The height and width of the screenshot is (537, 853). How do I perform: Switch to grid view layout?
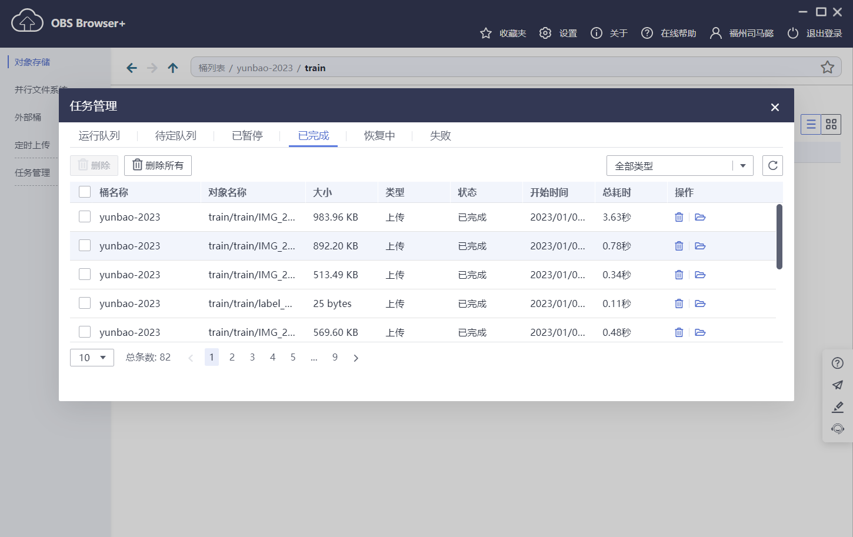click(831, 124)
